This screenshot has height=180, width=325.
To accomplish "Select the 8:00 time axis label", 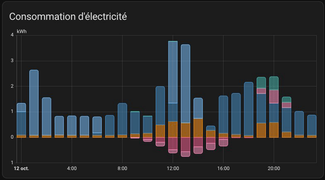I will tap(122, 168).
